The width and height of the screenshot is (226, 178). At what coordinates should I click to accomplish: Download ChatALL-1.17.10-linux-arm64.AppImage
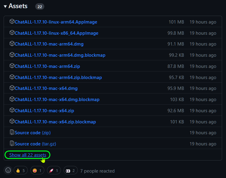(56, 22)
